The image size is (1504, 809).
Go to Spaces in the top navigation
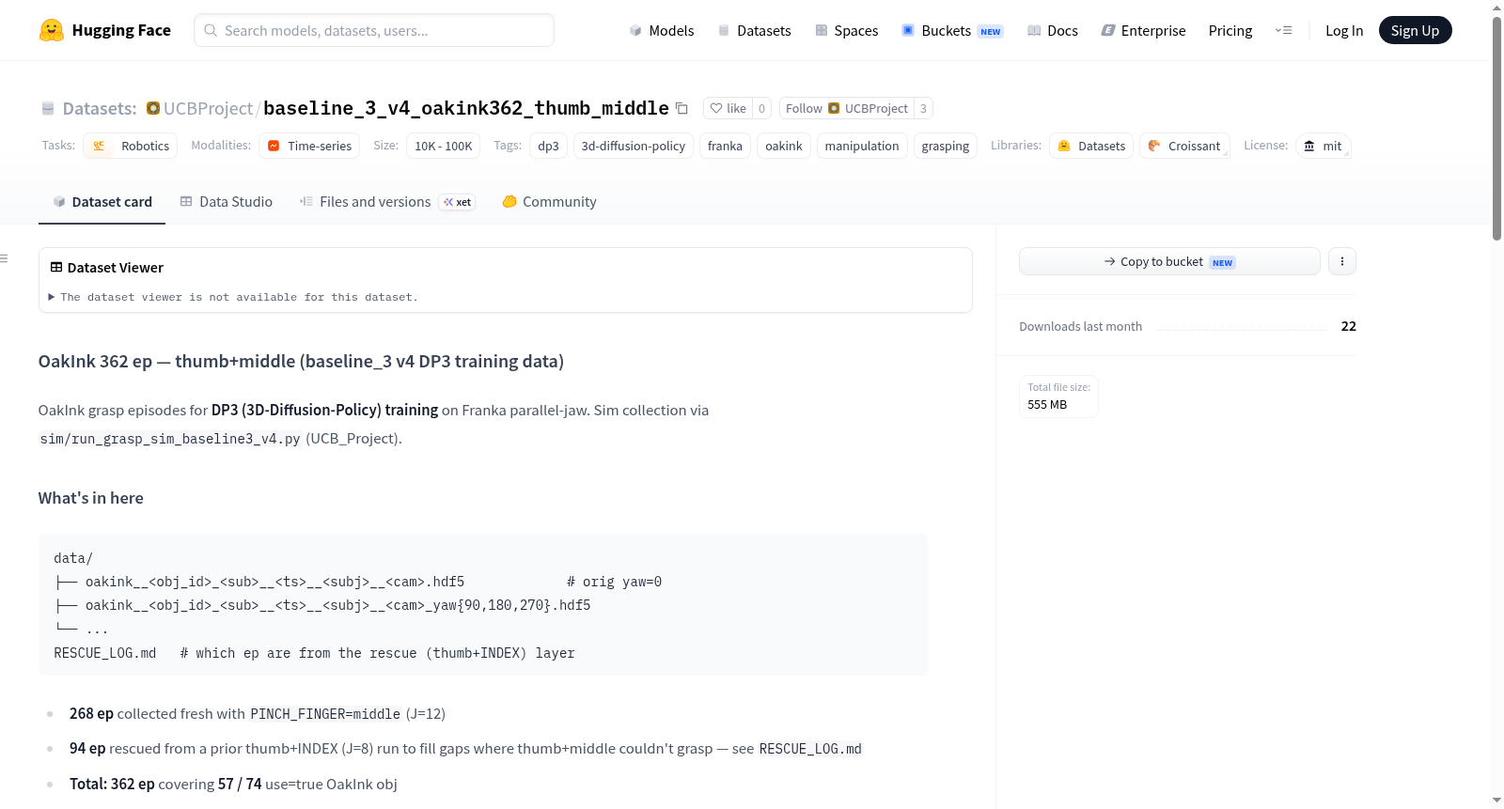point(846,30)
